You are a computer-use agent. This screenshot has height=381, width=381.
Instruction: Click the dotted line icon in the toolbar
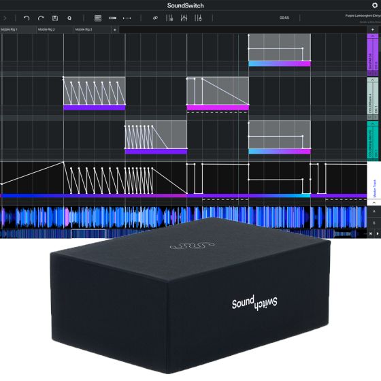127,18
